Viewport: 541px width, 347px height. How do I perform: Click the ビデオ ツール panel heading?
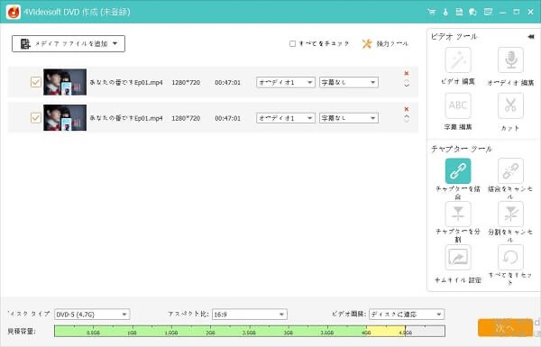tap(454, 37)
